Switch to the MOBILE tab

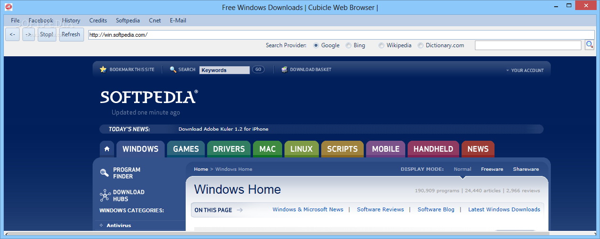point(386,149)
